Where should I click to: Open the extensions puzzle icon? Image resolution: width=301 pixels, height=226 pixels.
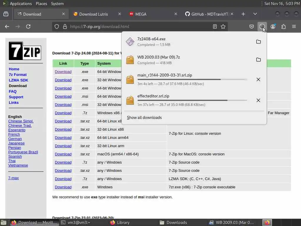pyautogui.click(x=283, y=26)
